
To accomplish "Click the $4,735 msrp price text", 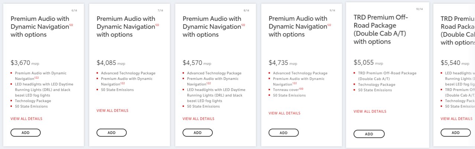I will click(283, 63).
